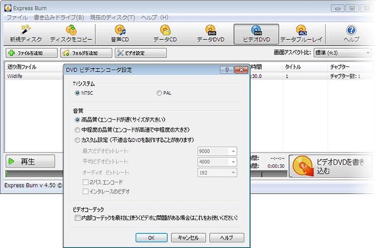Maximize the Express Burn window
Viewport: 378px width, 248px height.
(x=352, y=8)
